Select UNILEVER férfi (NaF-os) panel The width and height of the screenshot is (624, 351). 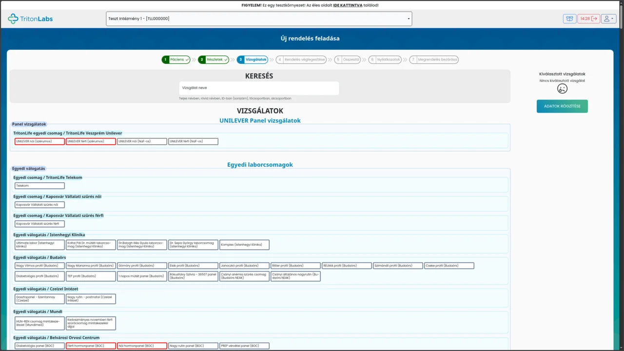point(193,141)
